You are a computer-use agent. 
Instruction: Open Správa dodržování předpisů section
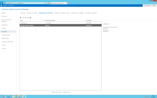tap(6, 20)
